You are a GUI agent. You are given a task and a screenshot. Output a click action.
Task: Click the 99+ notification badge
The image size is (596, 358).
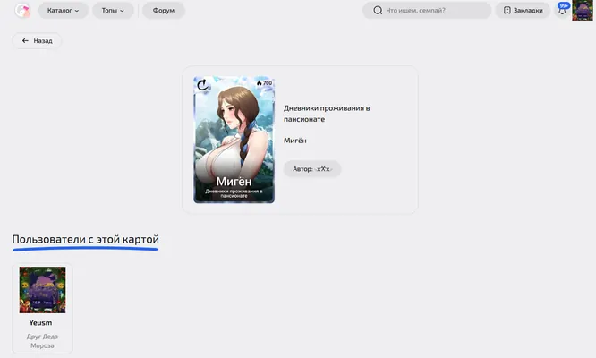(x=564, y=5)
